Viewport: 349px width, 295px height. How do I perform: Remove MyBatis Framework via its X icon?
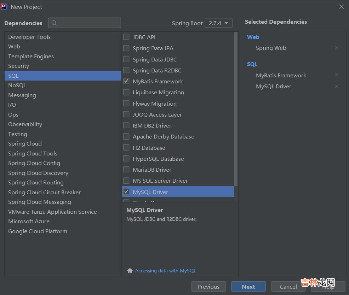point(336,75)
